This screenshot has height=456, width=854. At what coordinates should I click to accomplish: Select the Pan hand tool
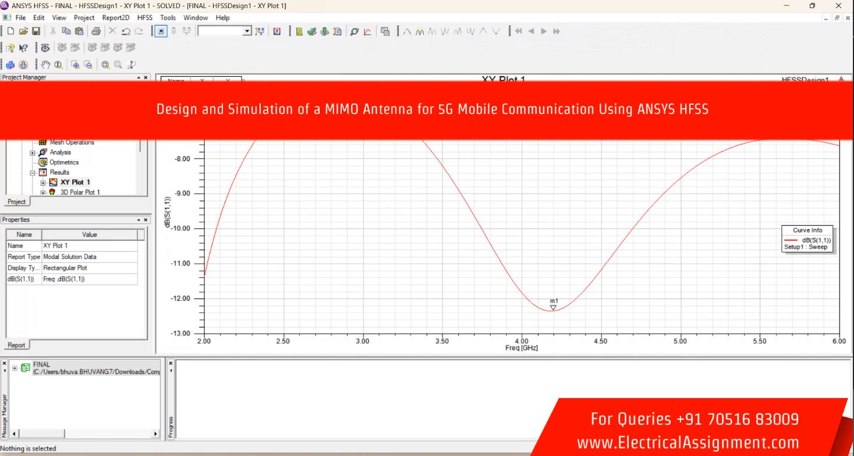[45, 65]
